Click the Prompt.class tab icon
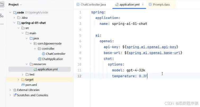 [150, 4]
